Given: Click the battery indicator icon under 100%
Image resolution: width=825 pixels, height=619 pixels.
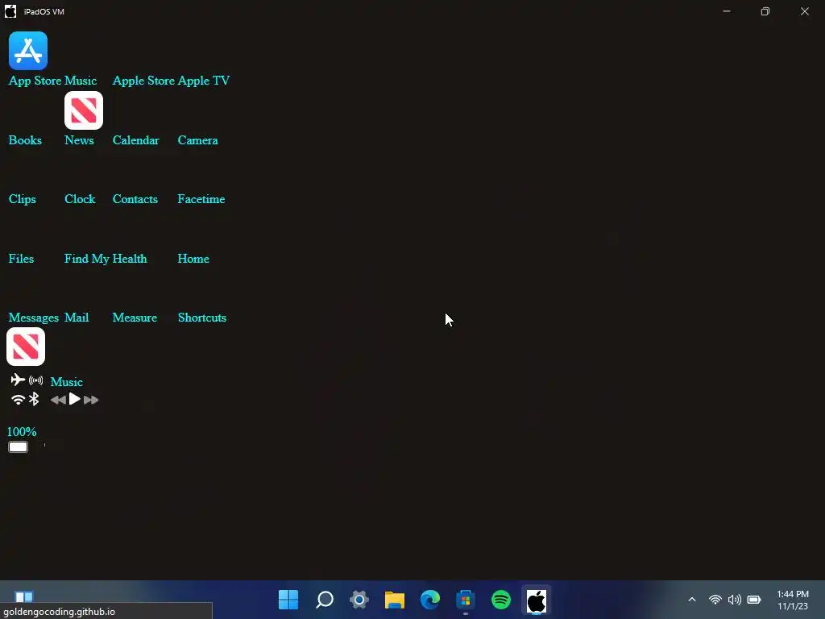Looking at the screenshot, I should (18, 447).
